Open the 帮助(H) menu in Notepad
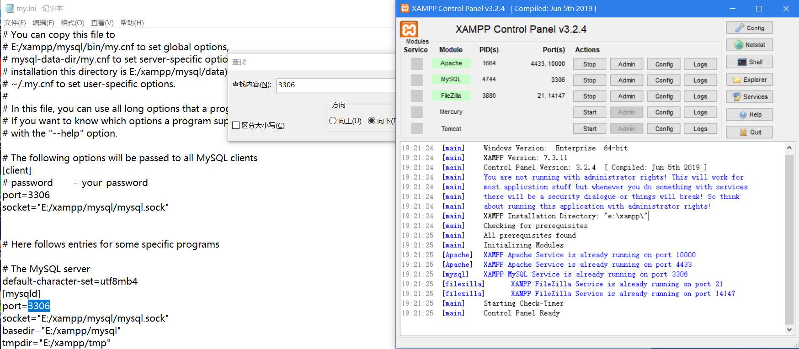The height and width of the screenshot is (349, 799). click(132, 22)
